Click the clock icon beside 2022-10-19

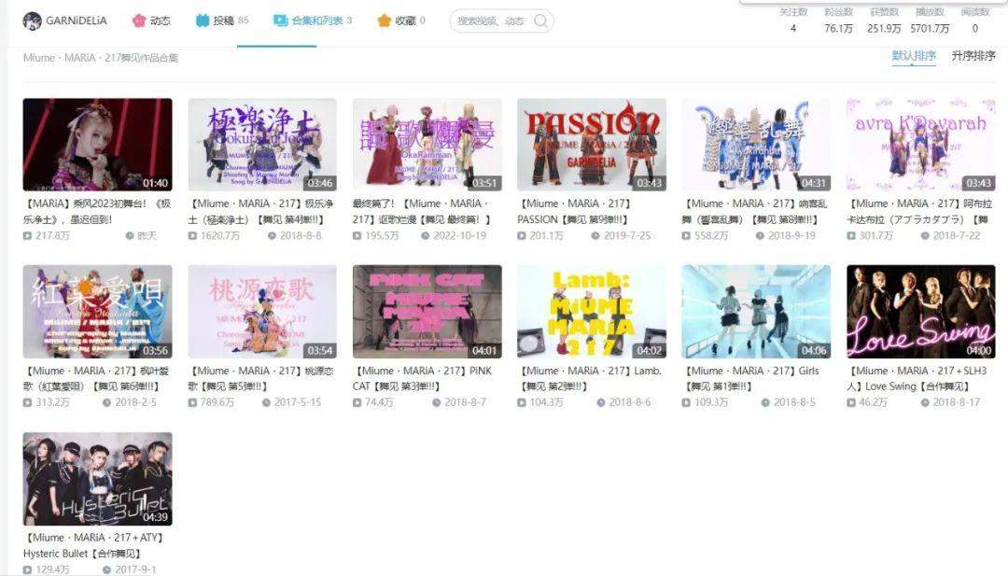pyautogui.click(x=425, y=236)
